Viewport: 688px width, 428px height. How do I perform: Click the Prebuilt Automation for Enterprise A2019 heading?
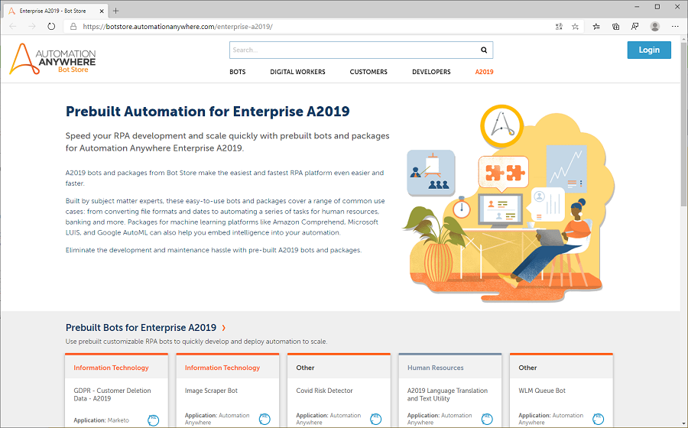coord(207,112)
